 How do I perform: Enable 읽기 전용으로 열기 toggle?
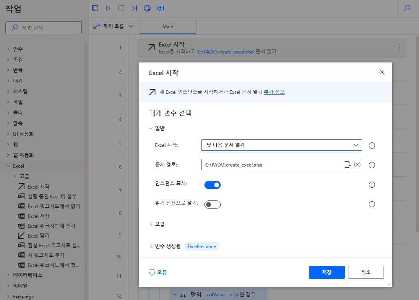click(x=213, y=204)
